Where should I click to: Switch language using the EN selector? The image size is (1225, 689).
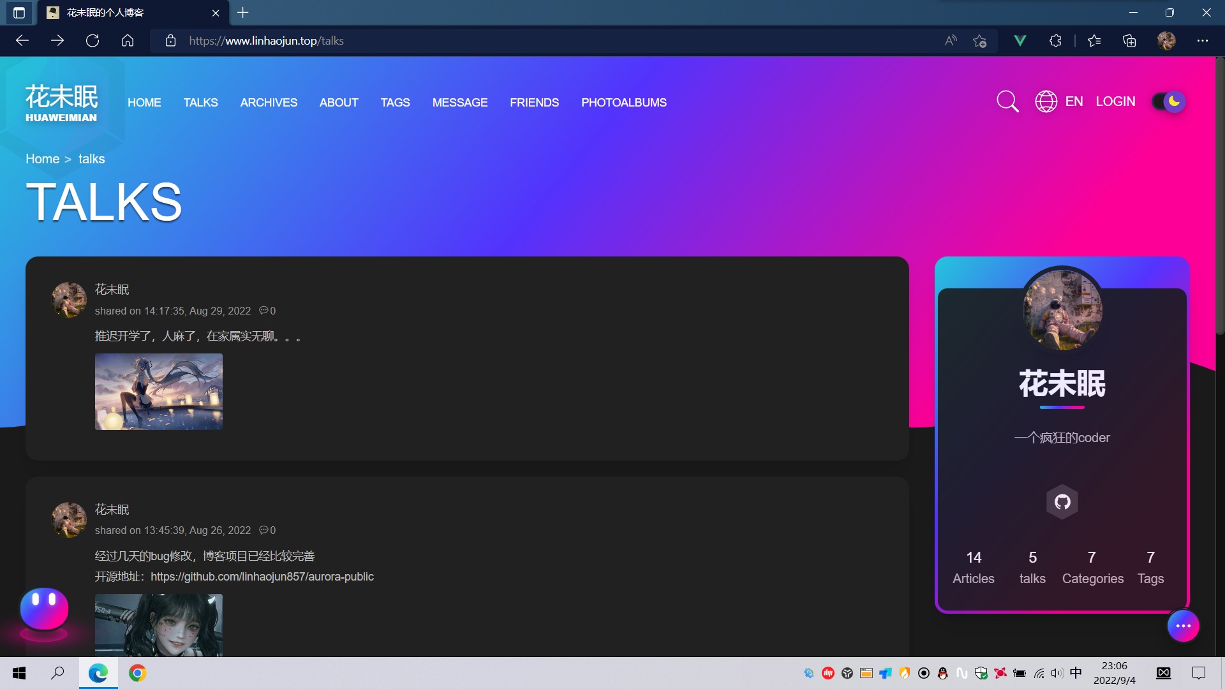tap(1074, 101)
